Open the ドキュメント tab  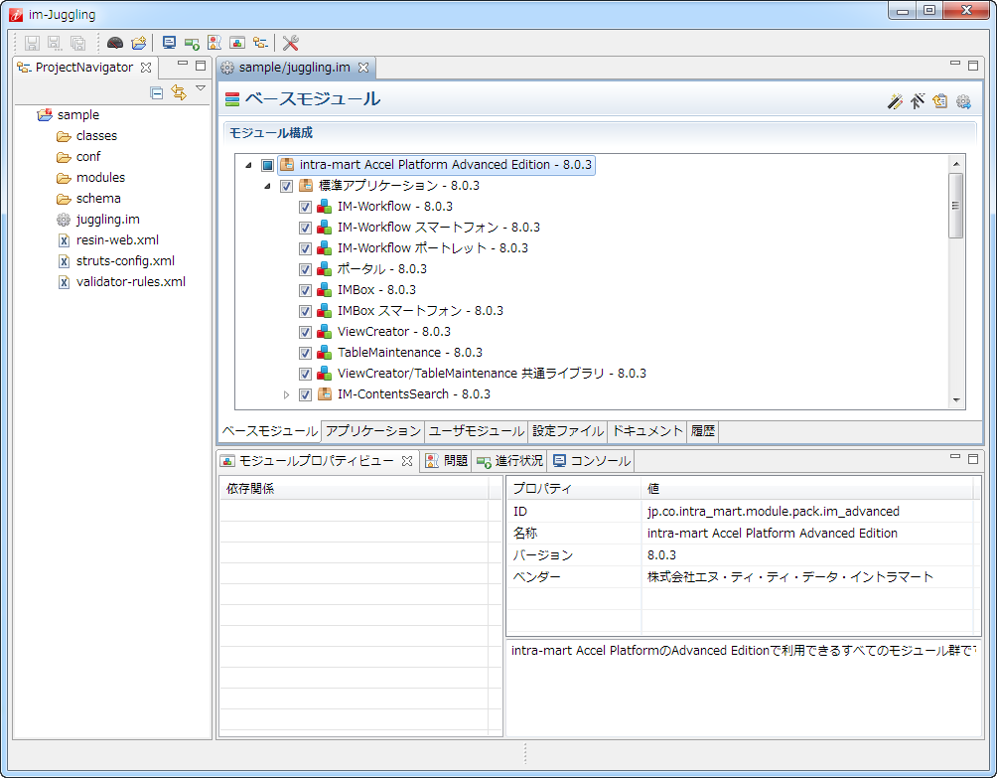(x=647, y=431)
